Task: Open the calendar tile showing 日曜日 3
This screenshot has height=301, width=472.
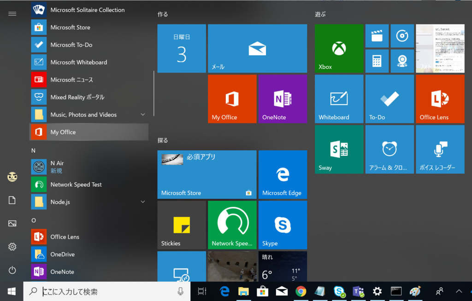Action: click(x=182, y=48)
